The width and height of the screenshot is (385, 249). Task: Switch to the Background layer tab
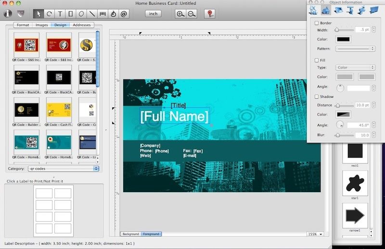coord(130,234)
